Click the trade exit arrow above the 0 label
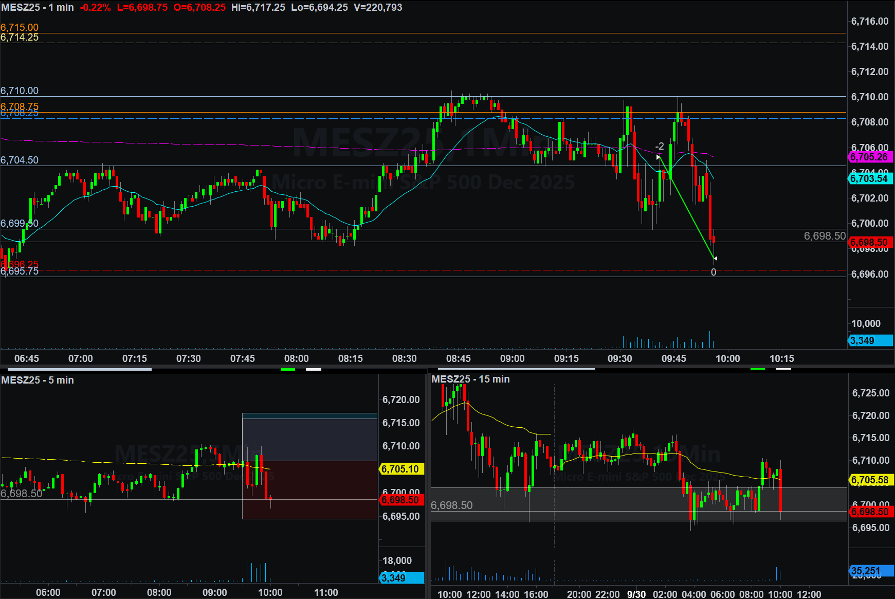This screenshot has width=895, height=599. (715, 258)
